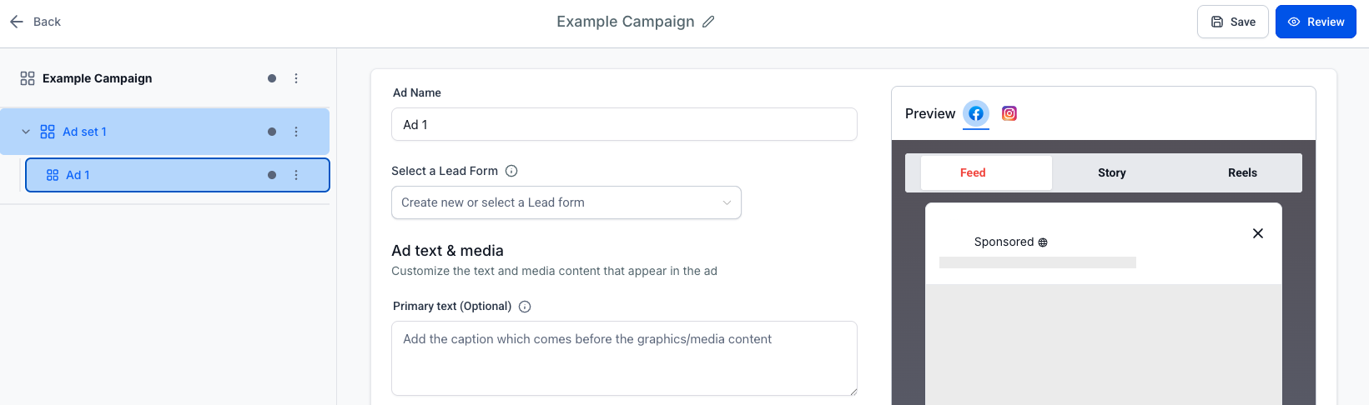The width and height of the screenshot is (1369, 405).
Task: Close the sponsored ad preview card
Action: coord(1258,233)
